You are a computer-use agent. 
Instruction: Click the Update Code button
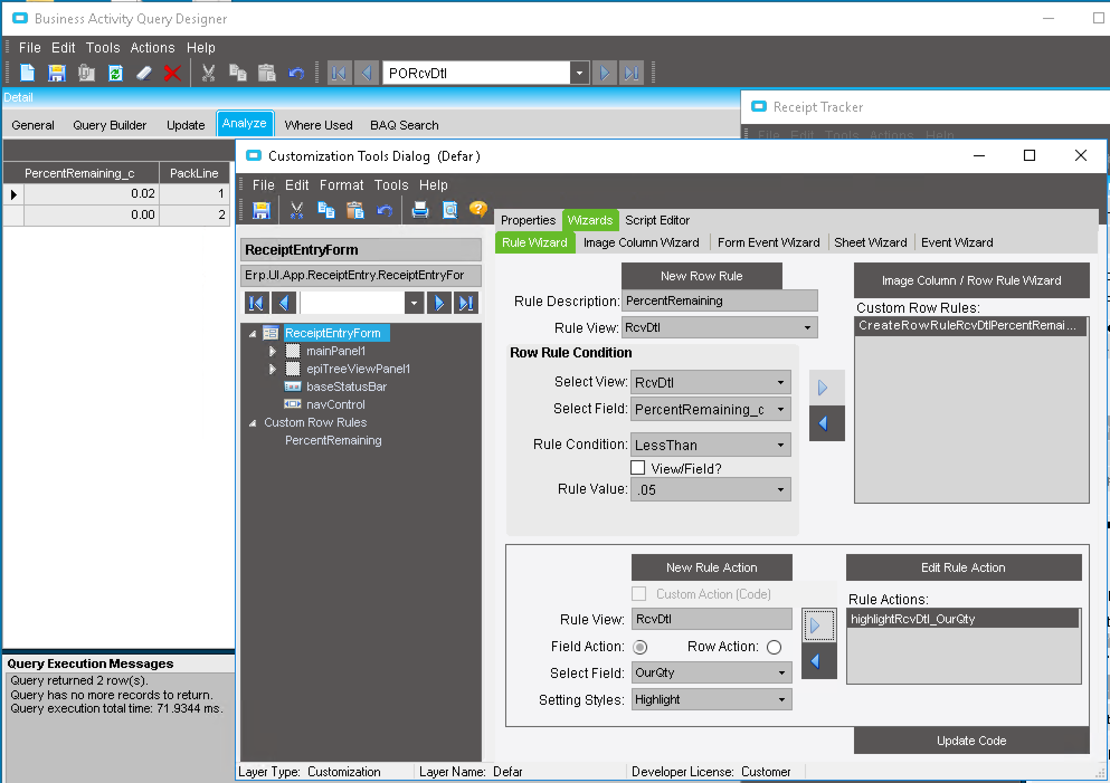point(971,741)
